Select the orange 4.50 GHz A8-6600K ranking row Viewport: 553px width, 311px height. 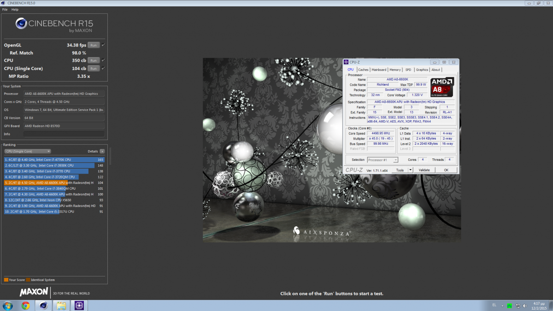[54, 182]
